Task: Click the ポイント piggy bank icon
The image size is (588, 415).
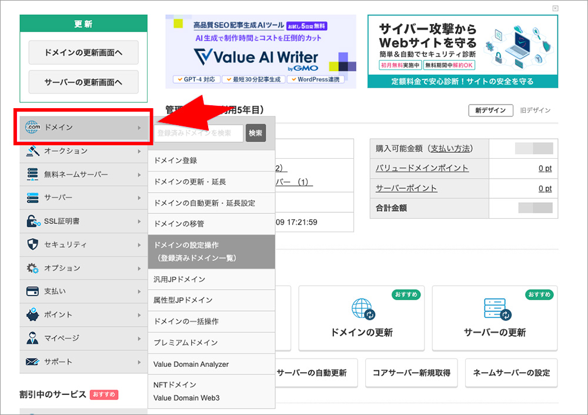Action: 32,314
